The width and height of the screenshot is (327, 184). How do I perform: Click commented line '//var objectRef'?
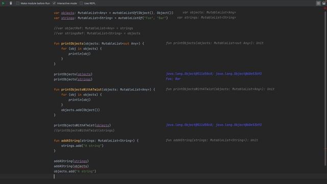93,28
